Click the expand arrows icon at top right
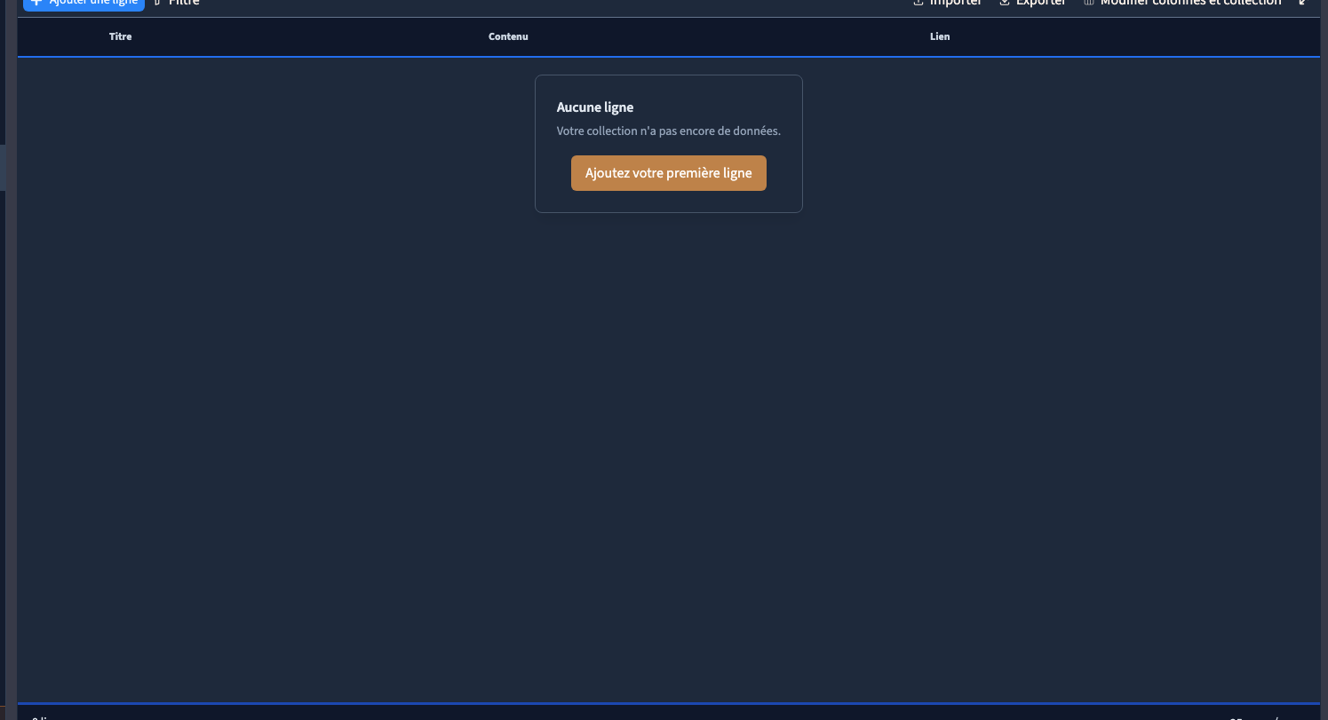The width and height of the screenshot is (1328, 720). tap(1304, 4)
